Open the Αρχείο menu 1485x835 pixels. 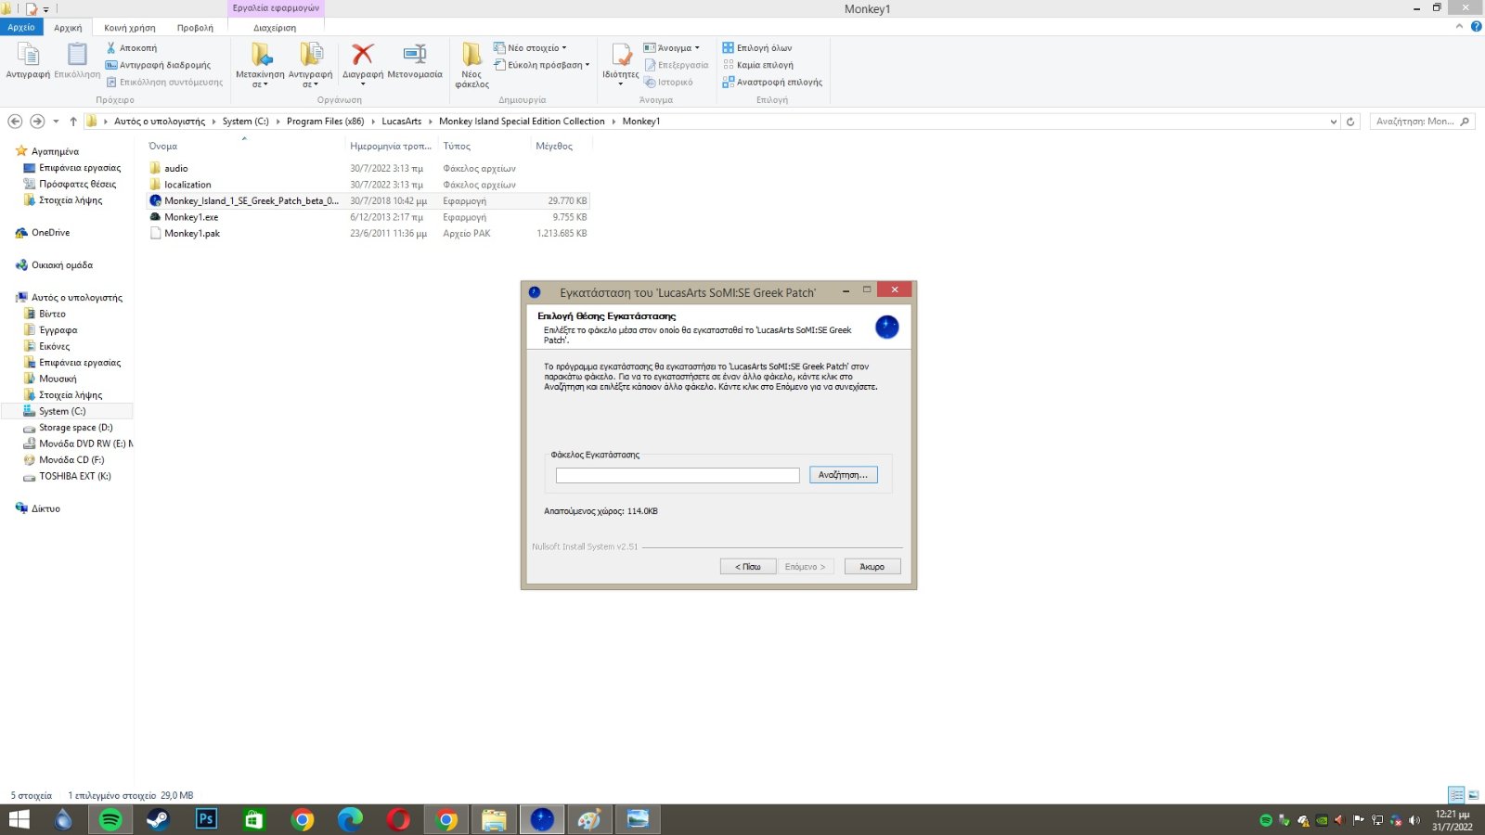tap(21, 28)
